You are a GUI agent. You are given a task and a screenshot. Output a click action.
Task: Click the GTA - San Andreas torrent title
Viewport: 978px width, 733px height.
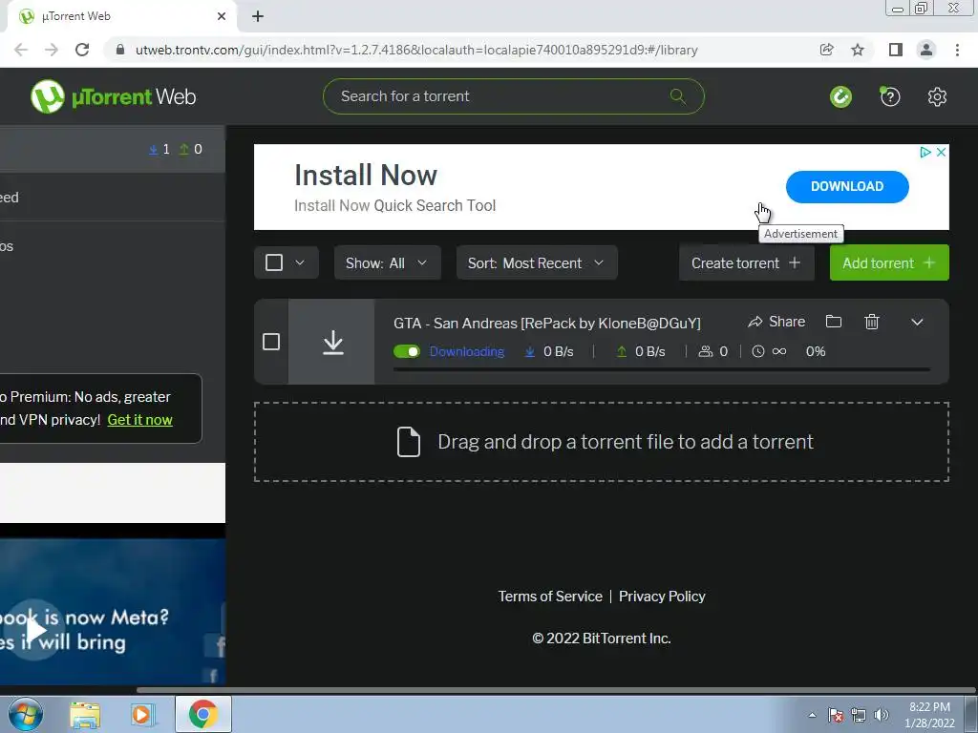pos(547,323)
